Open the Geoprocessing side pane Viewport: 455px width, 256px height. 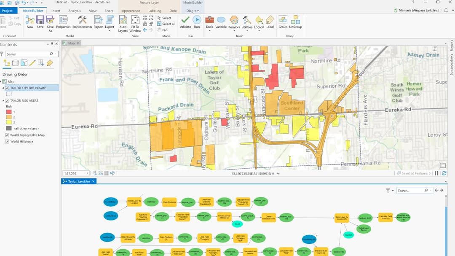point(452,65)
